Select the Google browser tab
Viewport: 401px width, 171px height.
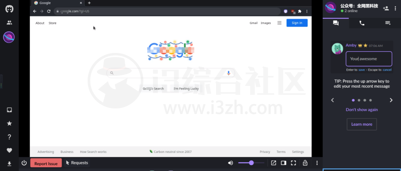coord(58,3)
